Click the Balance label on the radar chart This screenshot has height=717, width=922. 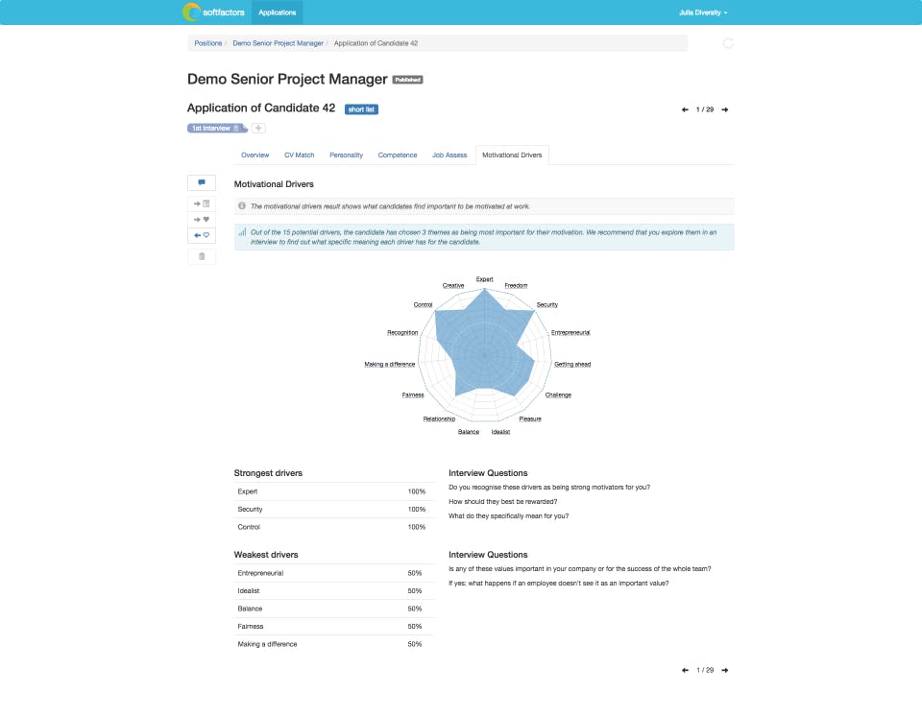469,432
